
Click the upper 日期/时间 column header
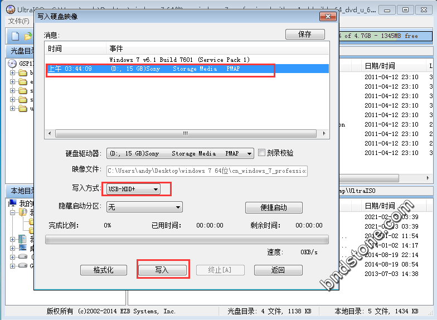coord(394,66)
